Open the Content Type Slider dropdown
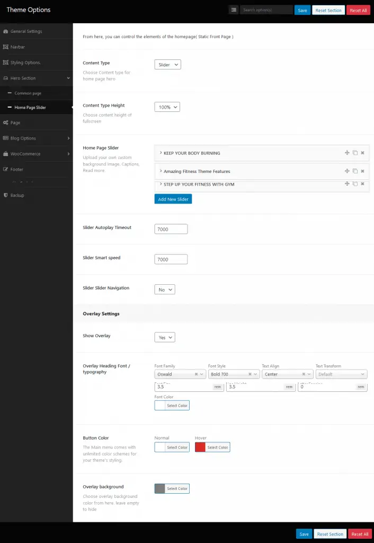 pos(167,65)
